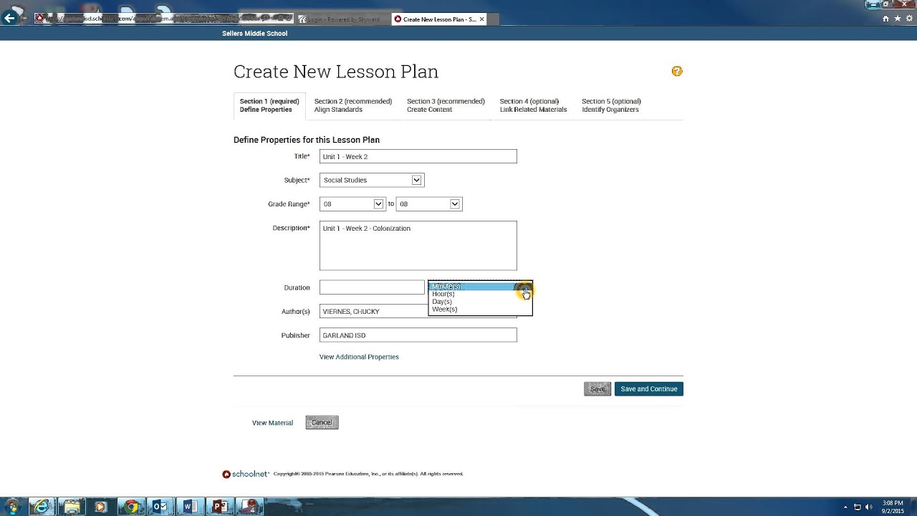Close the Create New Lesson Plan tab
The width and height of the screenshot is (917, 516).
pyautogui.click(x=482, y=19)
